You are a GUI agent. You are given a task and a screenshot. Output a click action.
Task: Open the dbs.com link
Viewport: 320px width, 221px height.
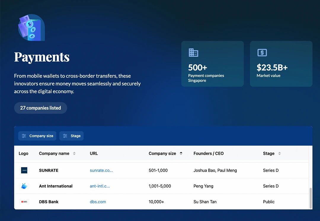click(x=98, y=202)
